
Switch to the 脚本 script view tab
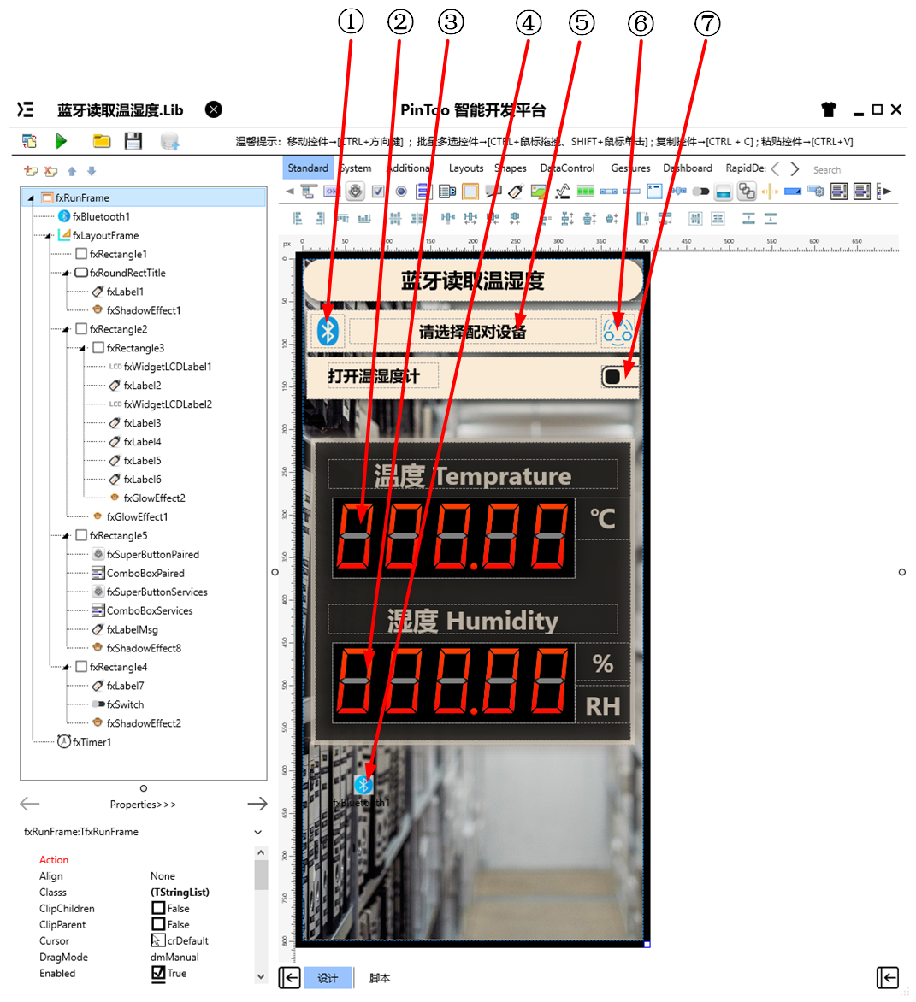click(380, 978)
